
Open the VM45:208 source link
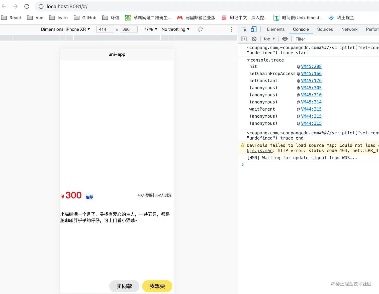point(311,66)
